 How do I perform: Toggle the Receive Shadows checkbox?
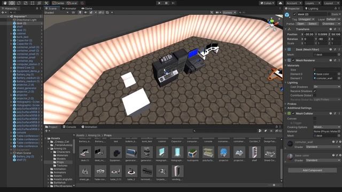(315, 91)
